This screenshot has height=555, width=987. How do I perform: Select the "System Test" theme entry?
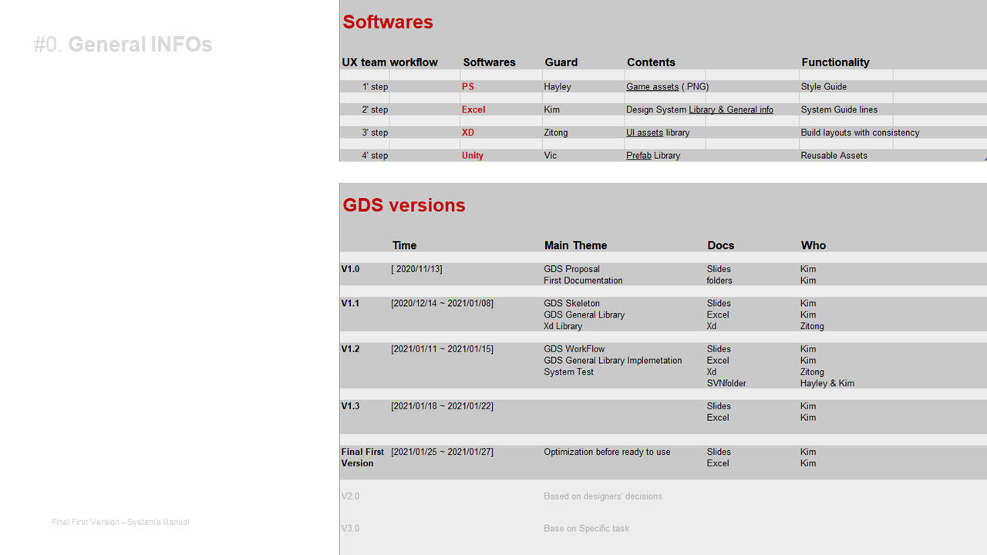click(x=568, y=372)
